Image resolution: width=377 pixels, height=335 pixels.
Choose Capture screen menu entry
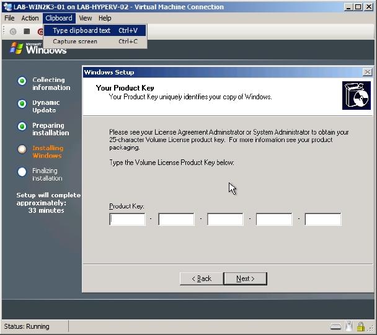point(95,42)
